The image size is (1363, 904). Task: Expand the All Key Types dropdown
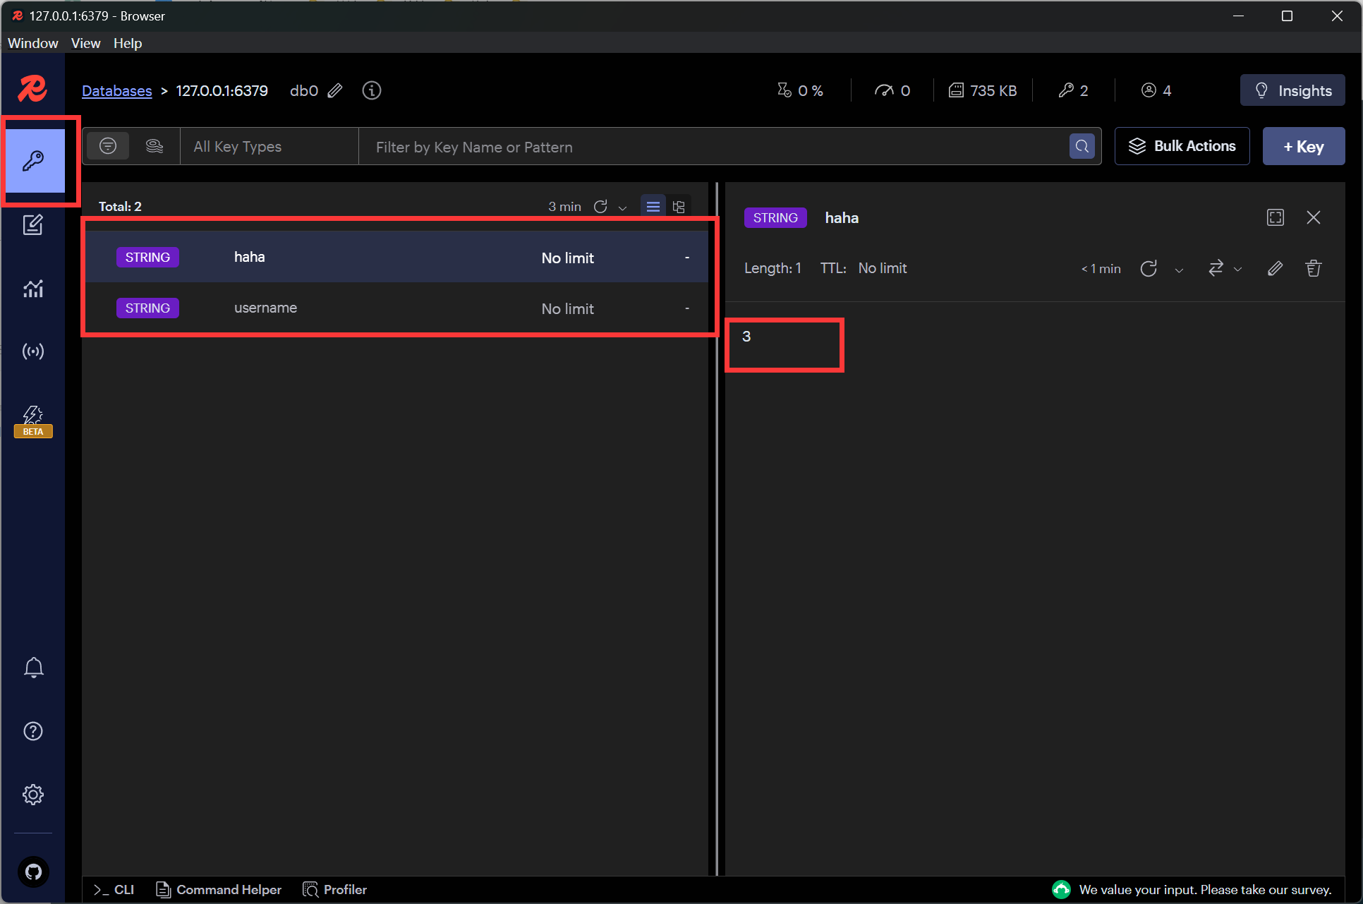coord(269,147)
